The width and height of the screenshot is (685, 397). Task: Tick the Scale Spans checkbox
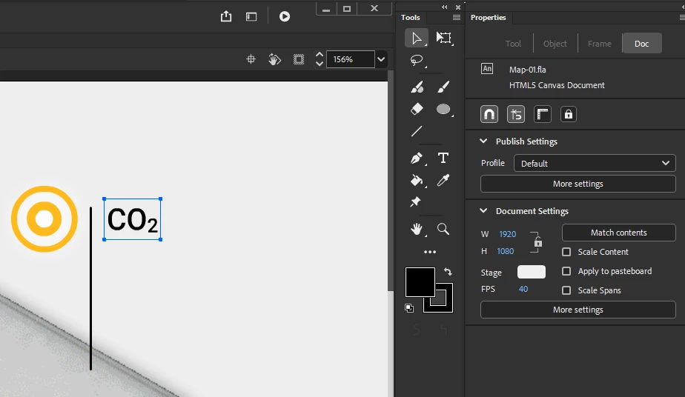(x=566, y=290)
